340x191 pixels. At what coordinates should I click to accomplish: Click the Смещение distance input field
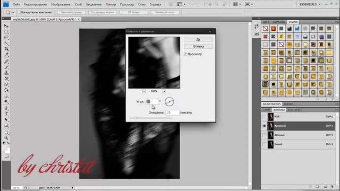pos(172,112)
